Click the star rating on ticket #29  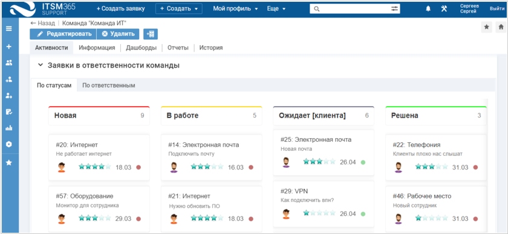[319, 213]
